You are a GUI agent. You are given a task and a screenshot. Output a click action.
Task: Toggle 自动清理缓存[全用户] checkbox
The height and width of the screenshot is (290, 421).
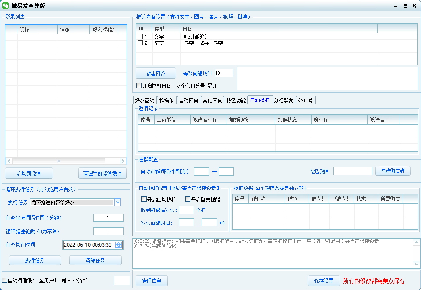pos(4,280)
